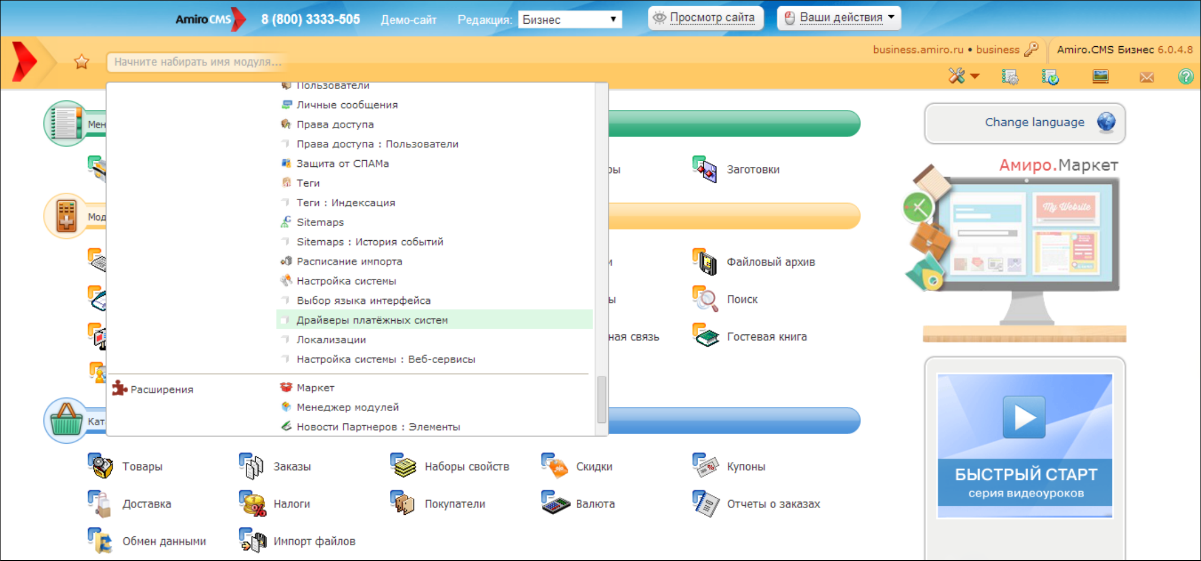The height and width of the screenshot is (561, 1201).
Task: Choose Расписание импорта in menu
Action: [x=349, y=262]
